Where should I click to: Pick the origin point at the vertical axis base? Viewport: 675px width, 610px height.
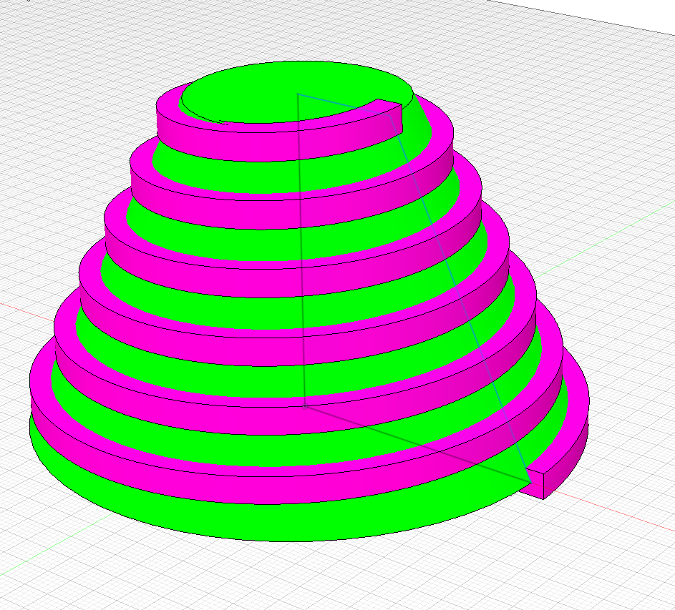[305, 405]
